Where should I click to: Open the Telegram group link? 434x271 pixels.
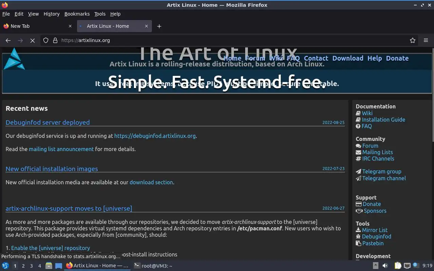[x=382, y=171]
